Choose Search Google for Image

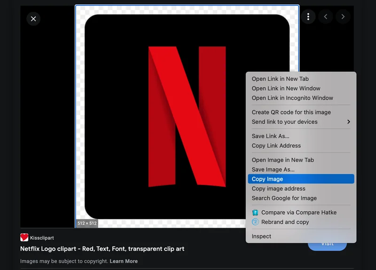pyautogui.click(x=284, y=198)
